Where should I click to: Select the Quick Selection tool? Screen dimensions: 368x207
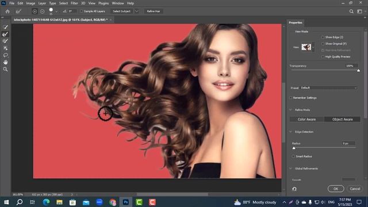click(x=5, y=27)
